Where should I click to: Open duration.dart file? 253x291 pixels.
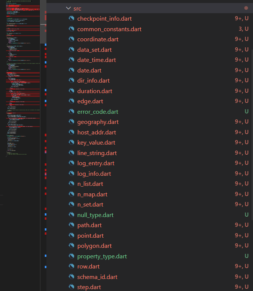pyautogui.click(x=95, y=91)
